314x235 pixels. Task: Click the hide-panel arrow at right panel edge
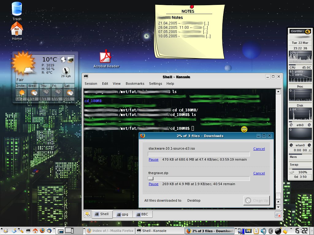point(312,231)
